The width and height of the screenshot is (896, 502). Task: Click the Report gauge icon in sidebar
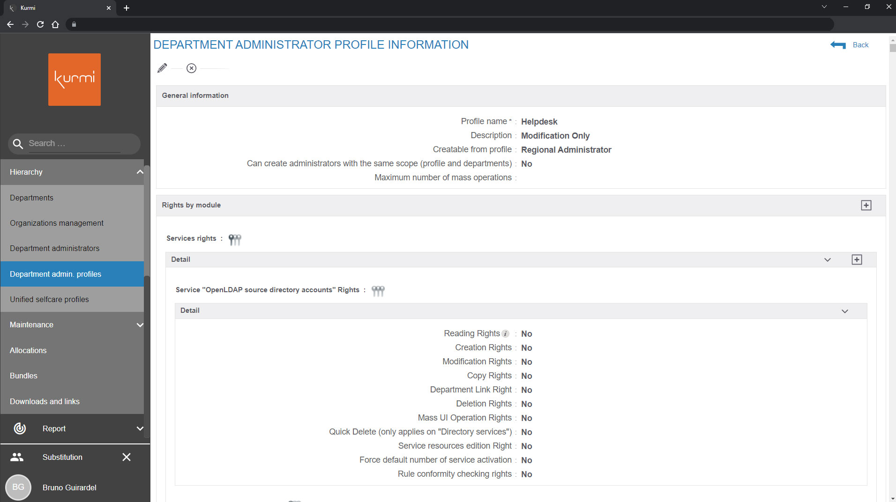(20, 428)
